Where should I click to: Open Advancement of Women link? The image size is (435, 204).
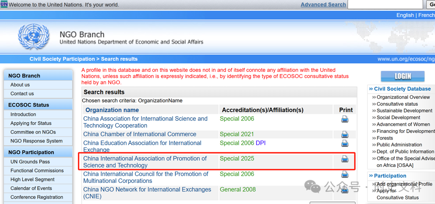[x=404, y=124]
